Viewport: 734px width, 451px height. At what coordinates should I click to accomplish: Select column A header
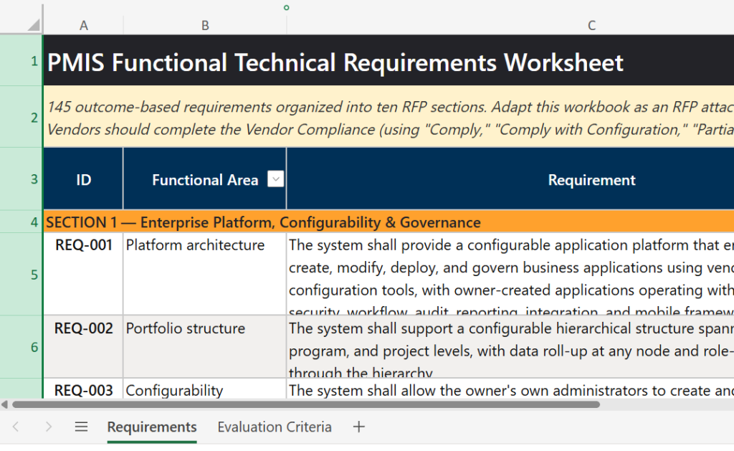point(83,25)
